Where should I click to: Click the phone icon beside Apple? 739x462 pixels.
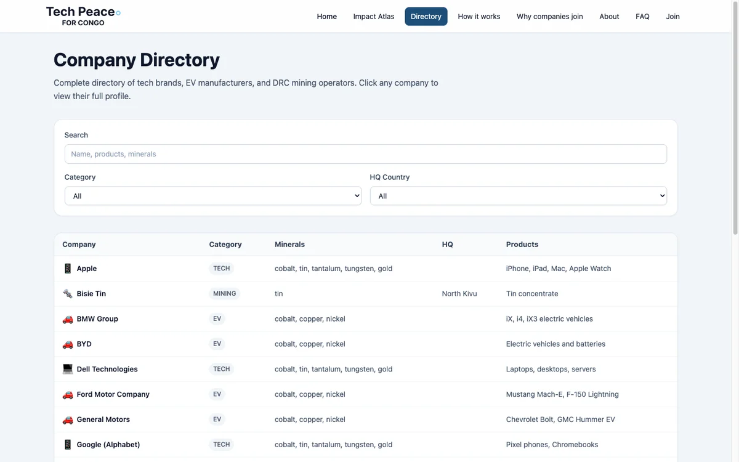click(x=68, y=269)
